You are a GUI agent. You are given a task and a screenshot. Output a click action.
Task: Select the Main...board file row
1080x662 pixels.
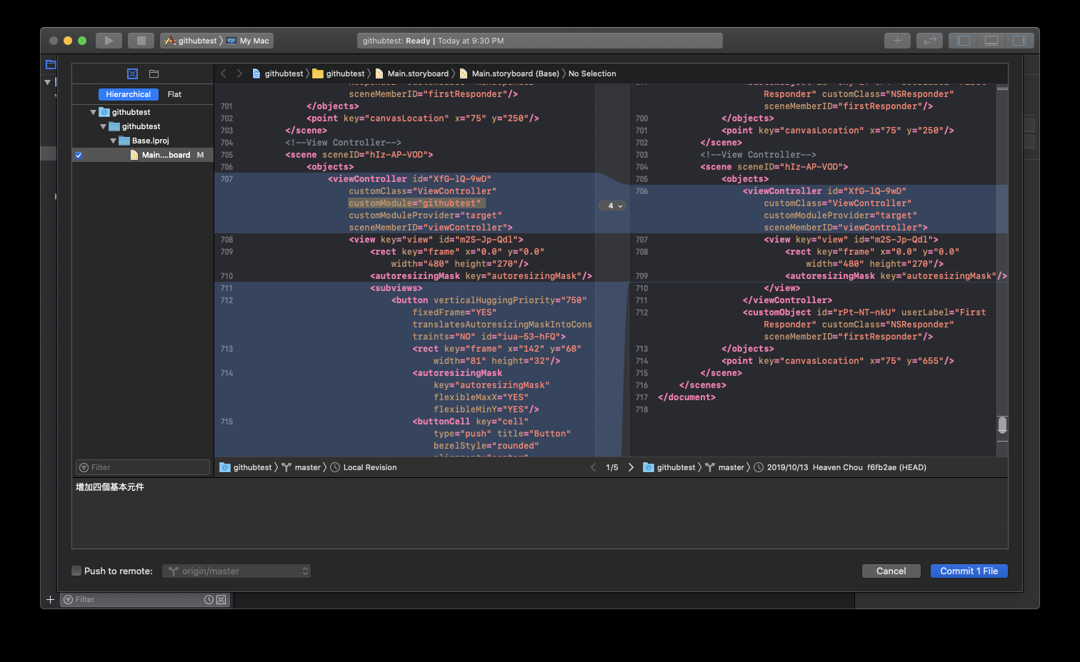click(143, 155)
